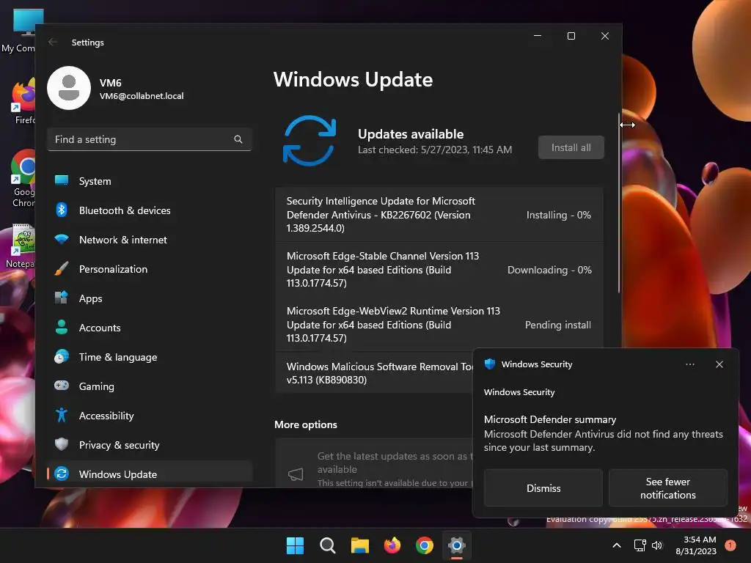Show hidden tray icons chevron
This screenshot has width=751, height=563.
pyautogui.click(x=617, y=545)
